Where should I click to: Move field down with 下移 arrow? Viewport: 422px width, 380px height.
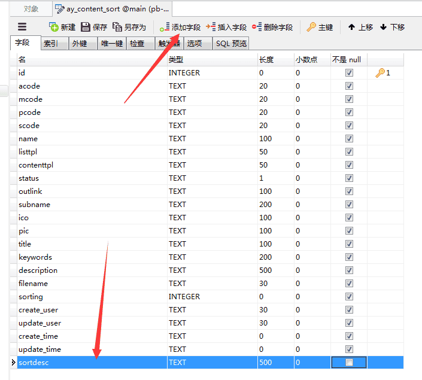coord(384,27)
